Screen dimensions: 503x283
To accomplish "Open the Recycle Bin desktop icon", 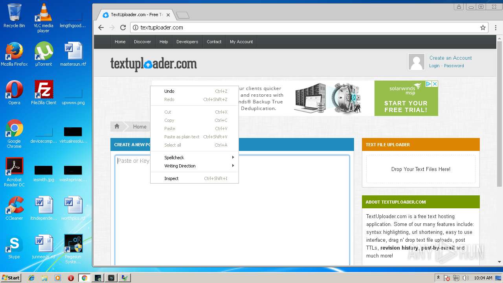I will point(14,16).
